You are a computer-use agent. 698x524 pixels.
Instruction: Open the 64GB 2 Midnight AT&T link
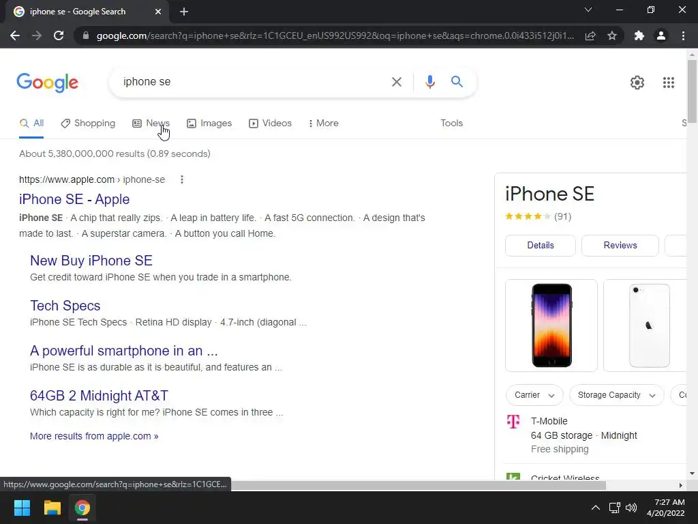99,396
